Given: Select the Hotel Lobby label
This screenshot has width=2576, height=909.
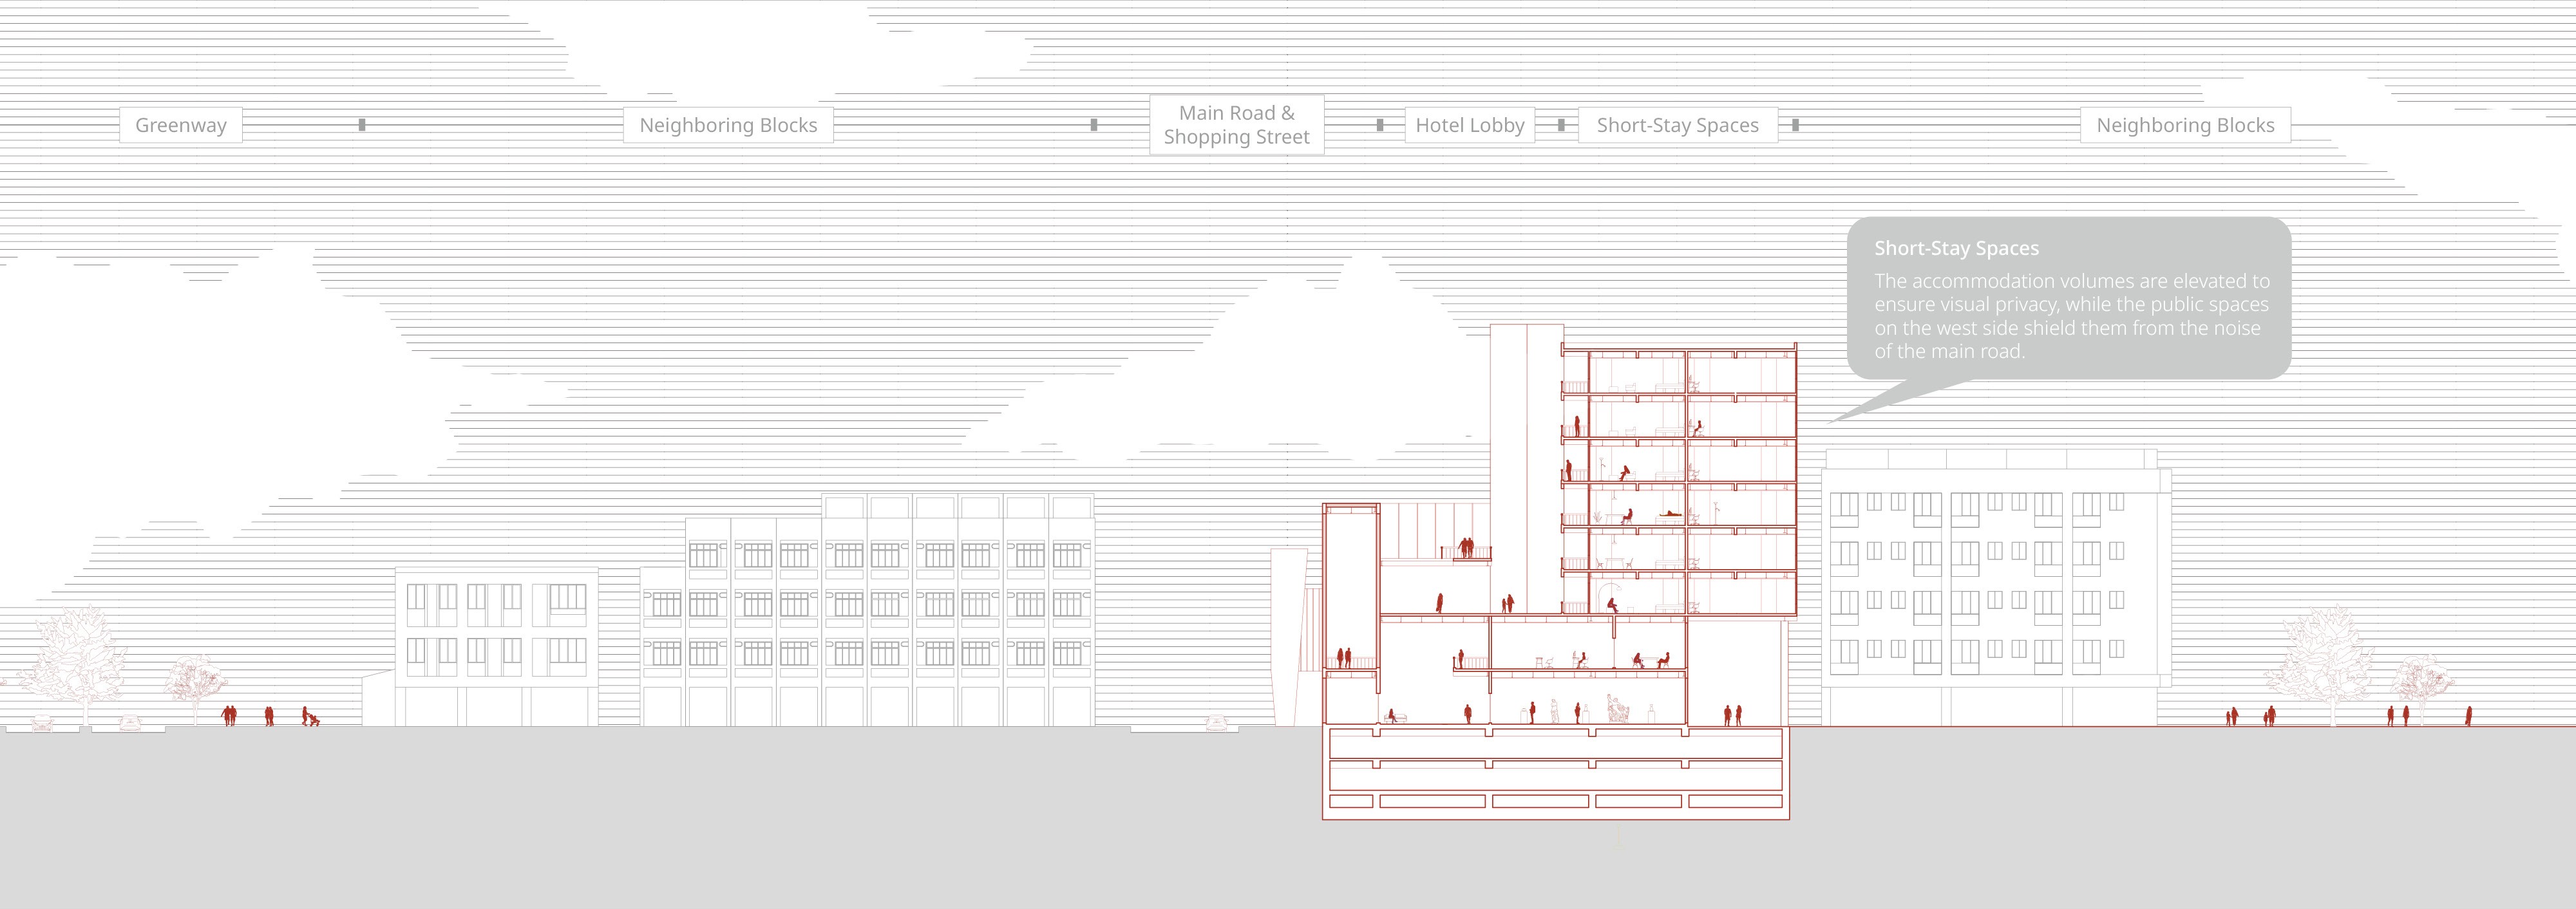Looking at the screenshot, I should coord(1469,125).
